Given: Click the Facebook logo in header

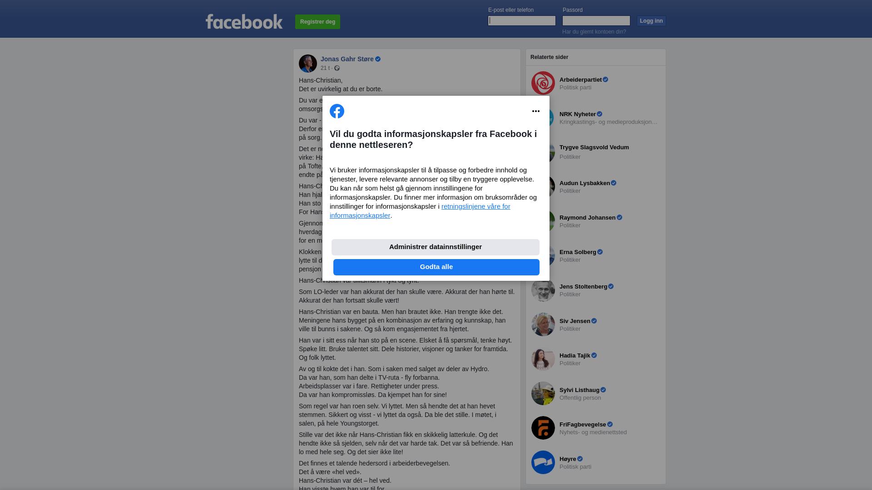Looking at the screenshot, I should coord(244,21).
